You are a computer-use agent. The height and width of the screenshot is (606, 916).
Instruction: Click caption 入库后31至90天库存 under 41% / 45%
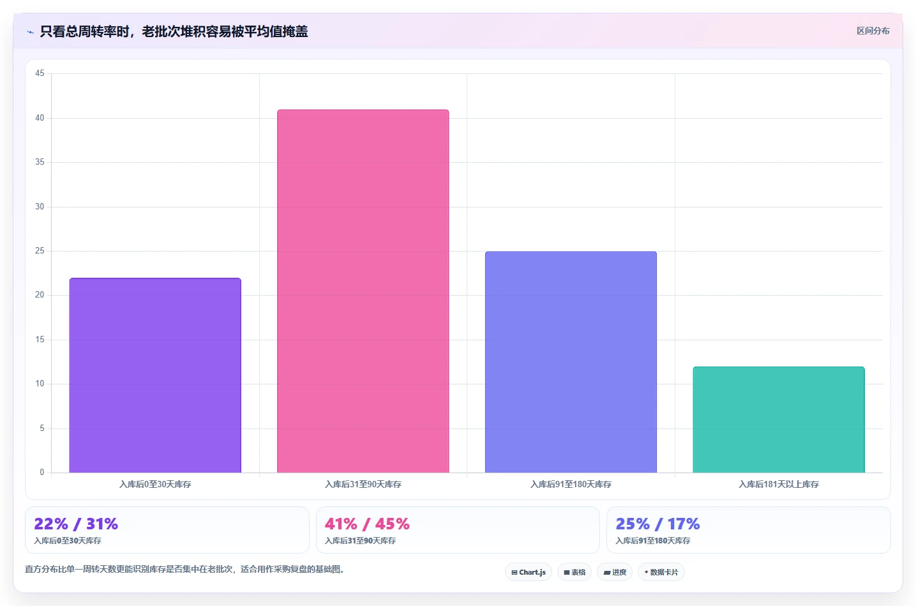(x=360, y=541)
